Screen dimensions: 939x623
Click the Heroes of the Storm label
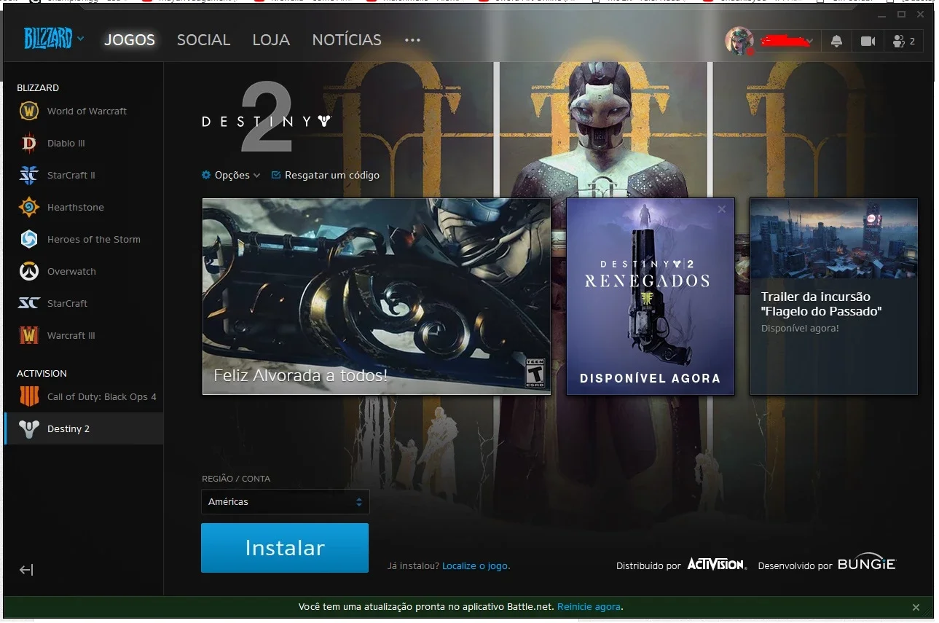tap(94, 240)
